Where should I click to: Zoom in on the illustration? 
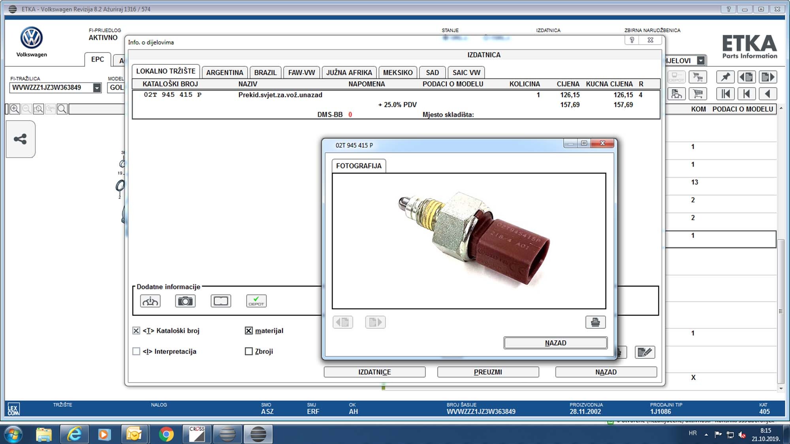pos(15,109)
